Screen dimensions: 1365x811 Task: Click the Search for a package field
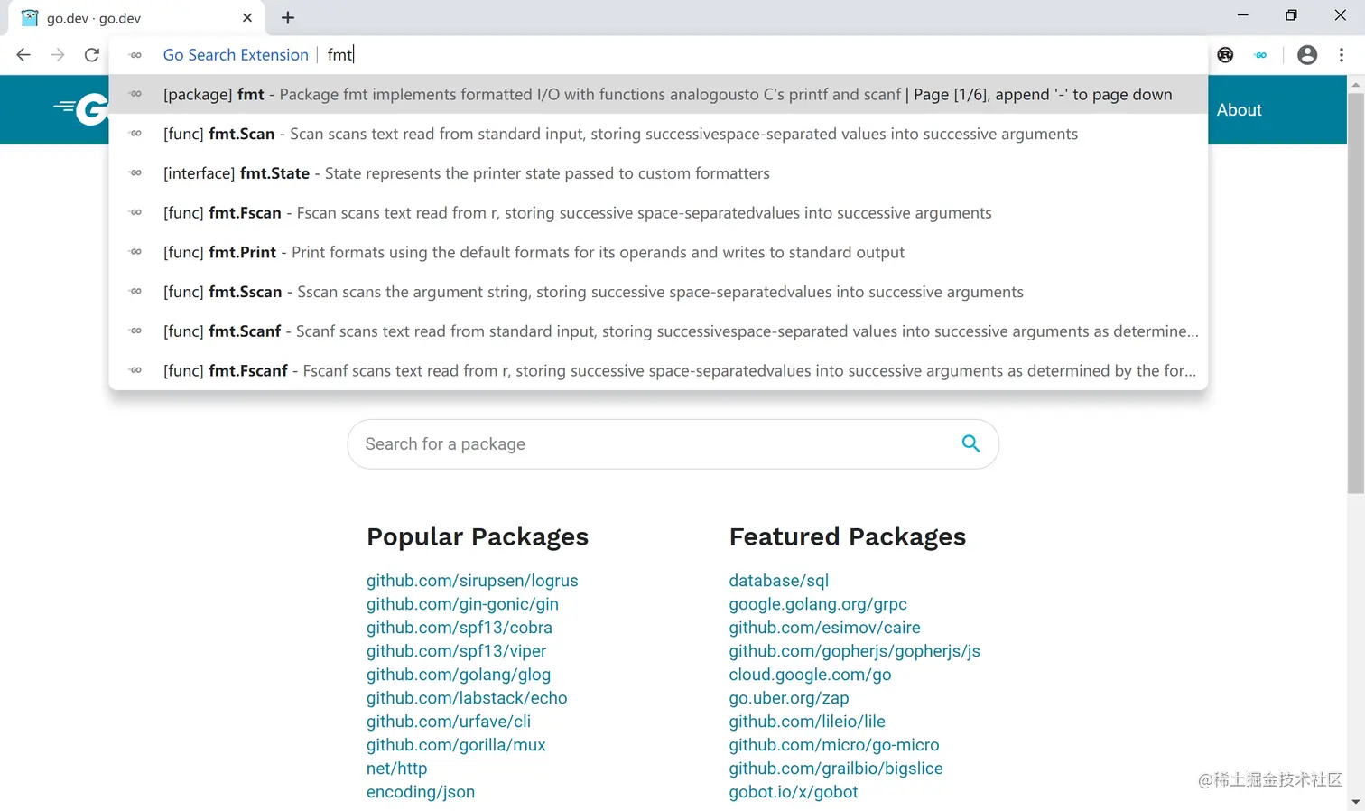click(x=673, y=444)
